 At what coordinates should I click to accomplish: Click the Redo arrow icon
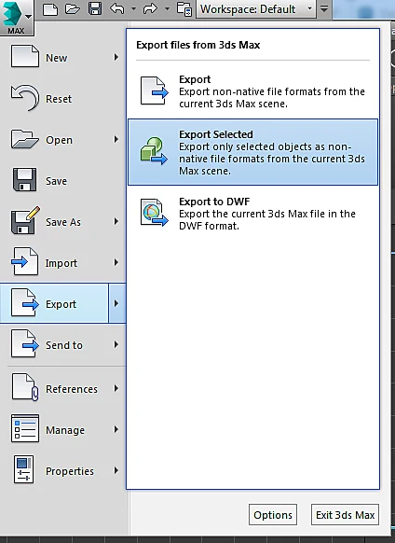click(150, 8)
